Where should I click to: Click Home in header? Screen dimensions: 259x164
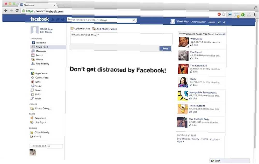click(x=212, y=22)
